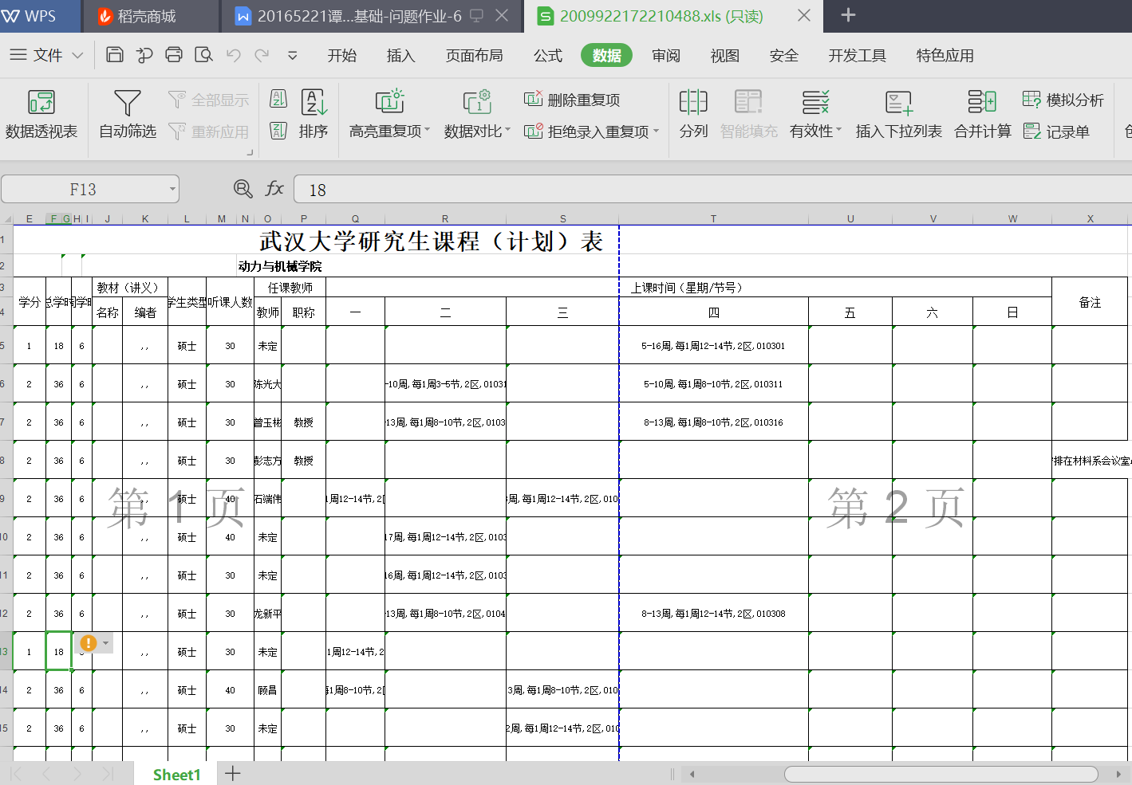Click the warning icon next to cell F13
This screenshot has width=1132, height=785.
tap(89, 643)
